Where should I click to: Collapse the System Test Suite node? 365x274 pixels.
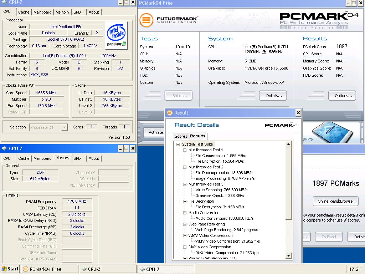[178, 144]
